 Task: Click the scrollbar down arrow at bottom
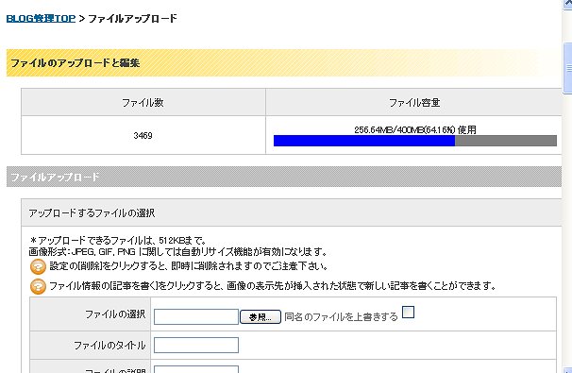click(567, 370)
